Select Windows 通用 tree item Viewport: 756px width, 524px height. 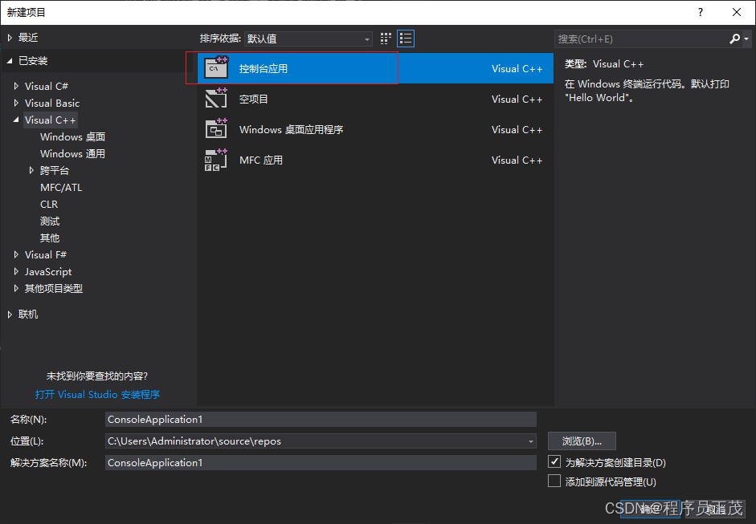click(73, 153)
